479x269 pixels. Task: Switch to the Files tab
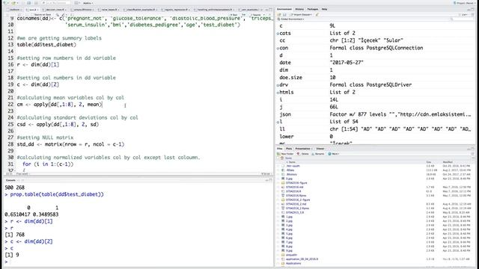(x=279, y=149)
